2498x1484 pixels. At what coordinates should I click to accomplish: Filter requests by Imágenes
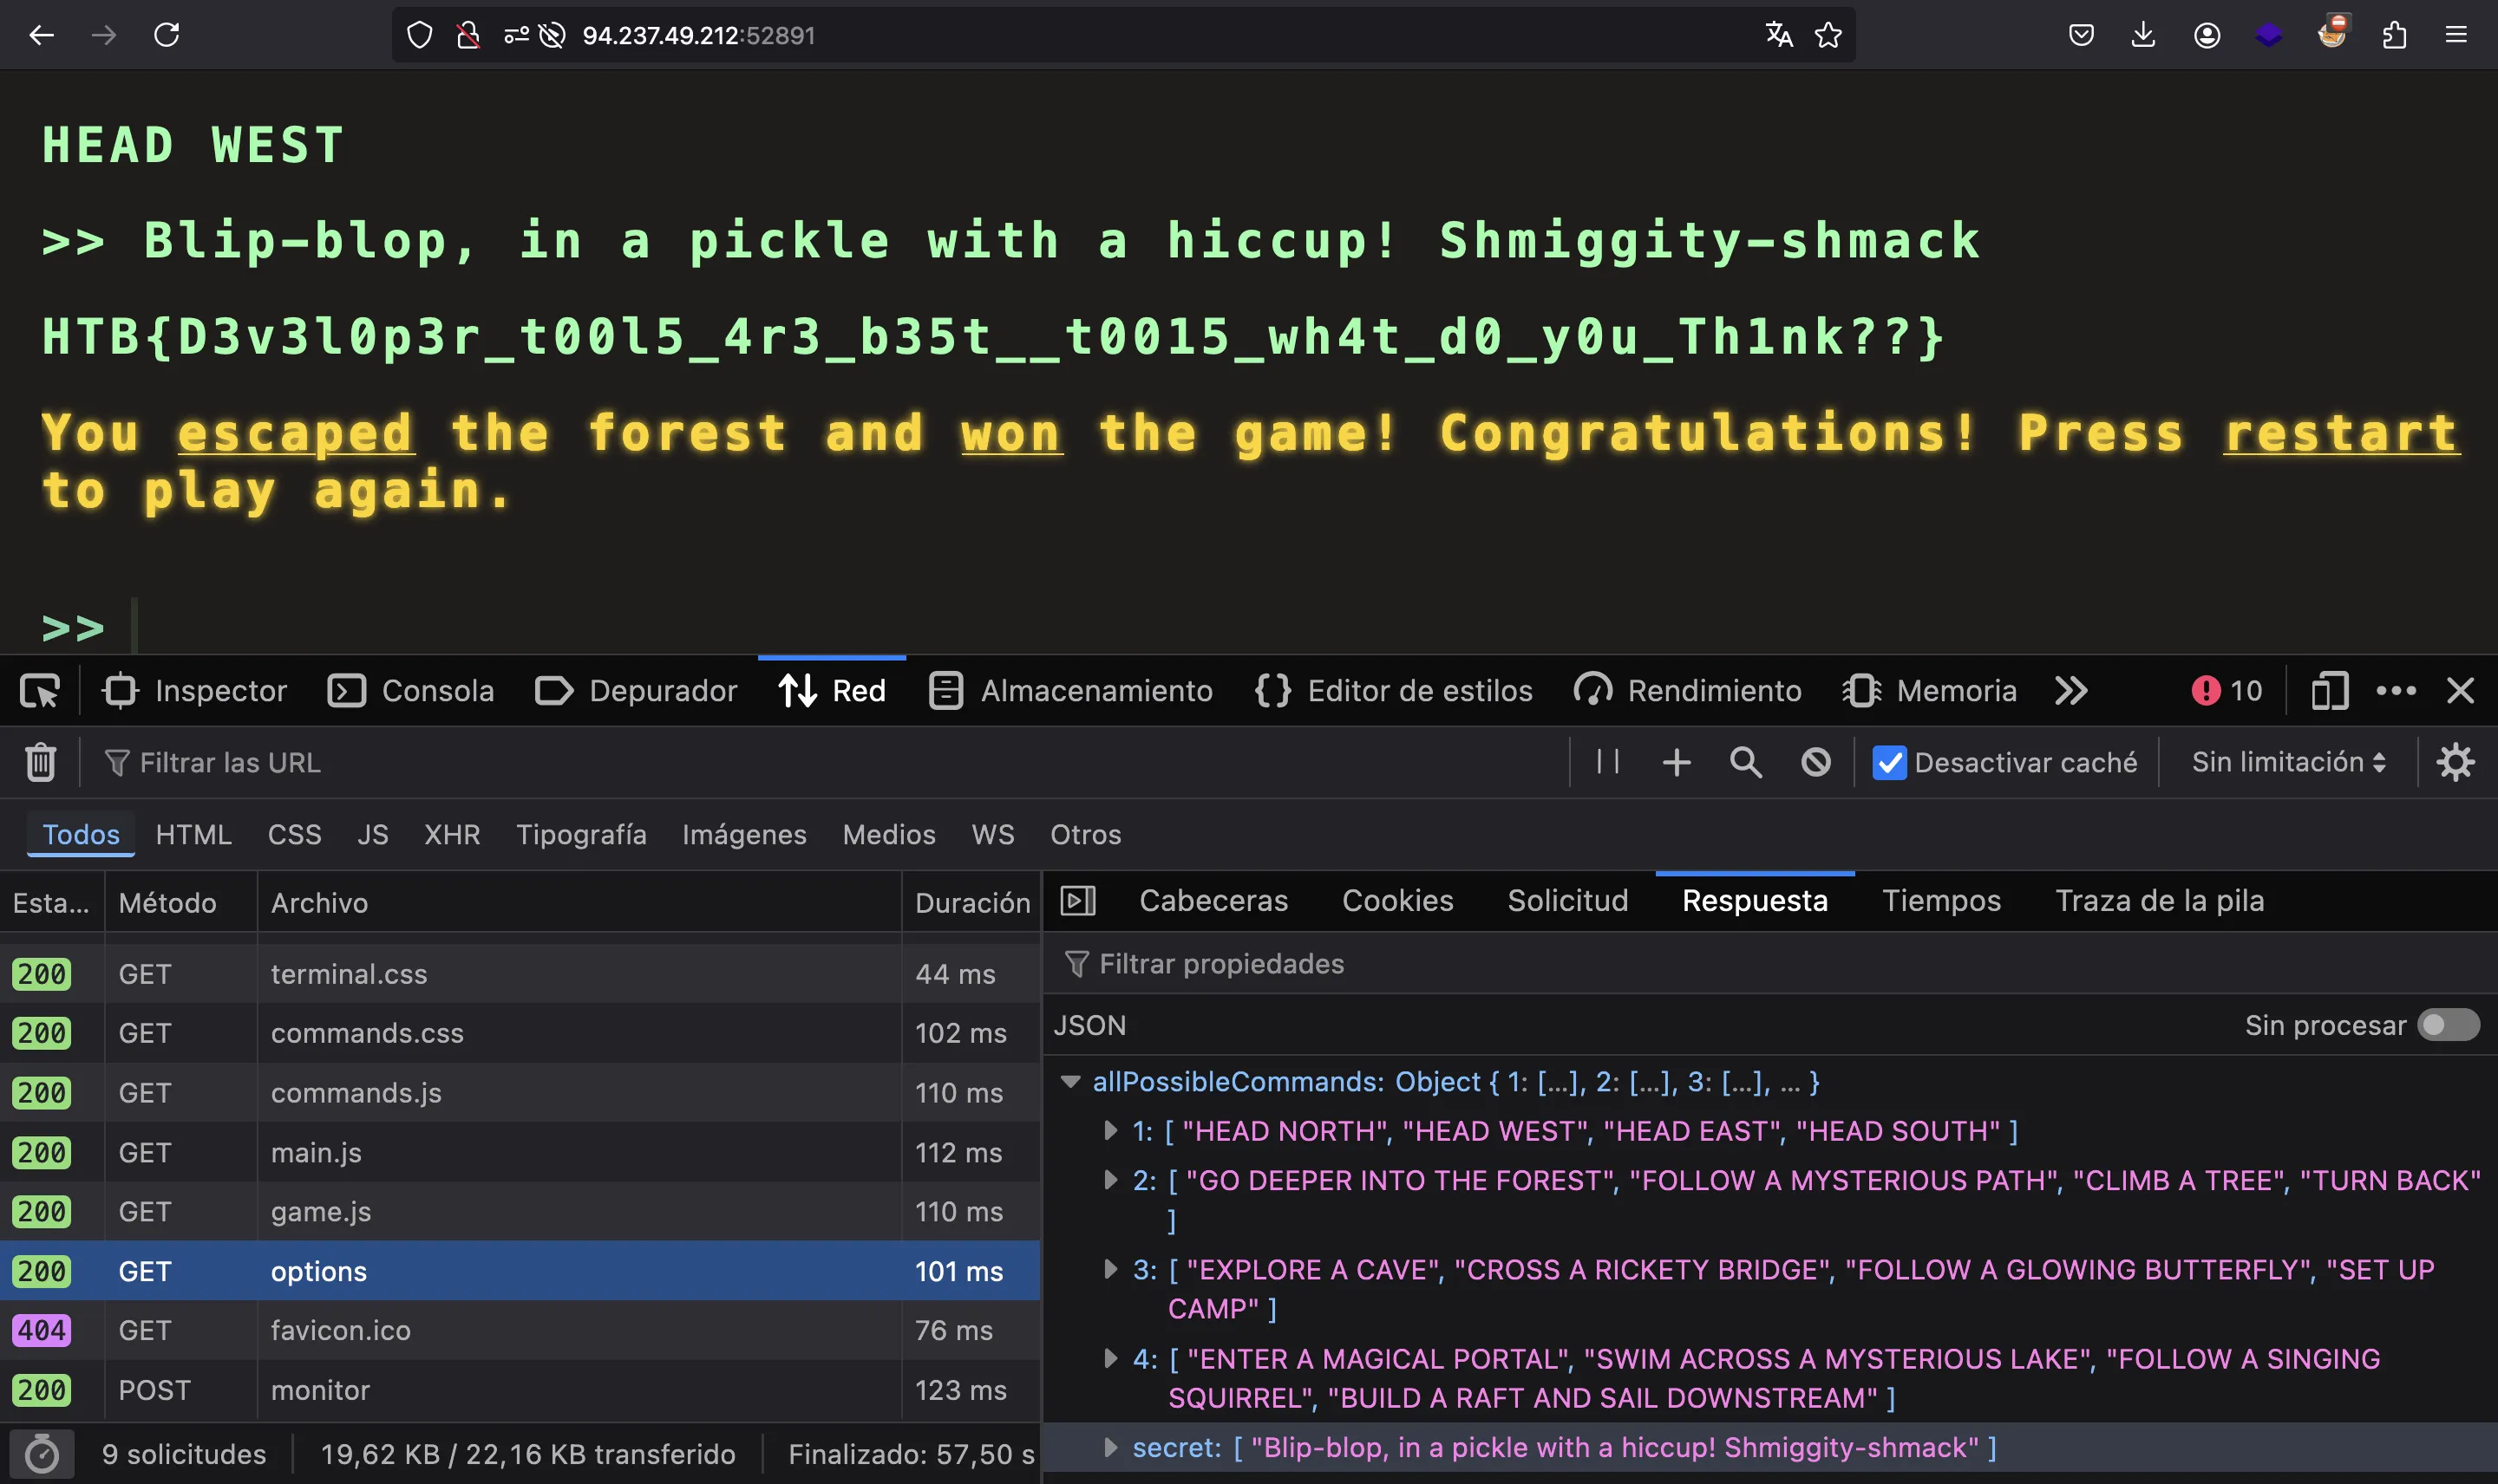[744, 835]
